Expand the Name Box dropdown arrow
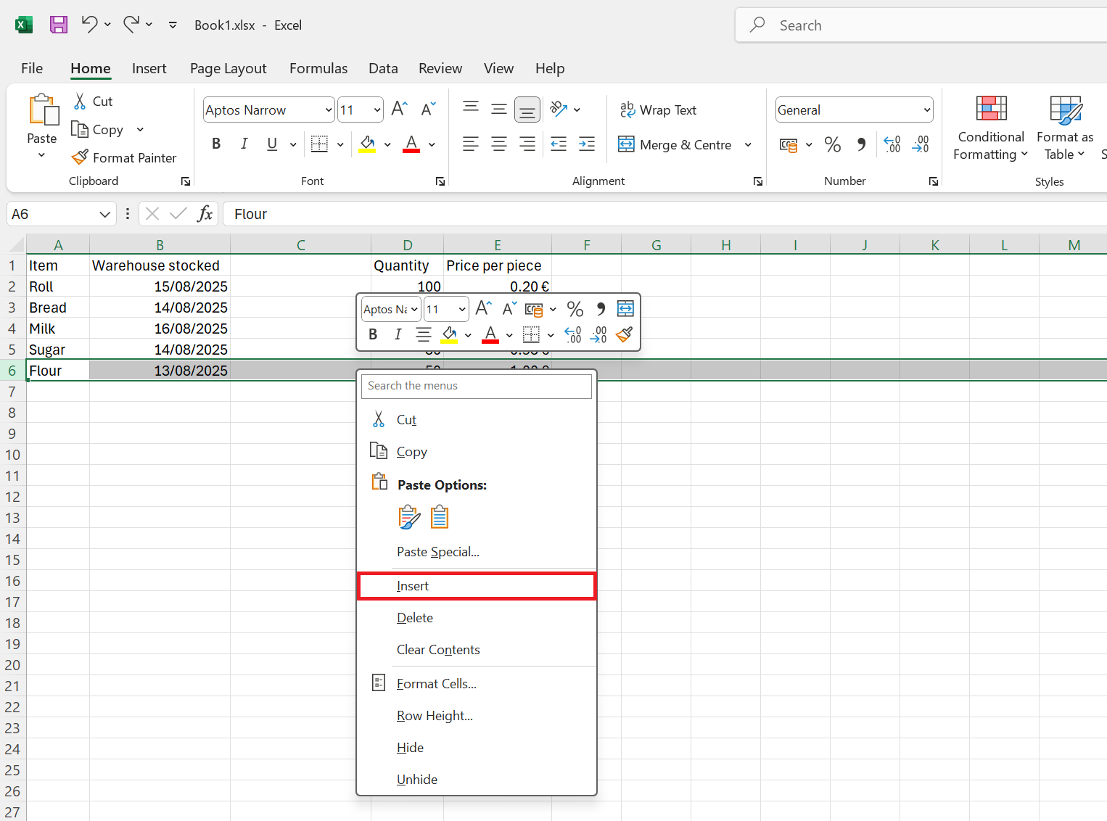Image resolution: width=1107 pixels, height=821 pixels. pos(105,214)
